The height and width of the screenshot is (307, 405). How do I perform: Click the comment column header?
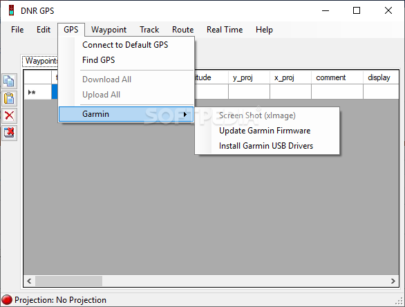click(337, 77)
